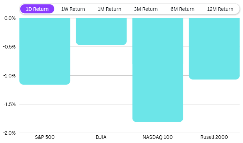
Task: Click the NASDAQ 100 axis label
Action: [158, 137]
